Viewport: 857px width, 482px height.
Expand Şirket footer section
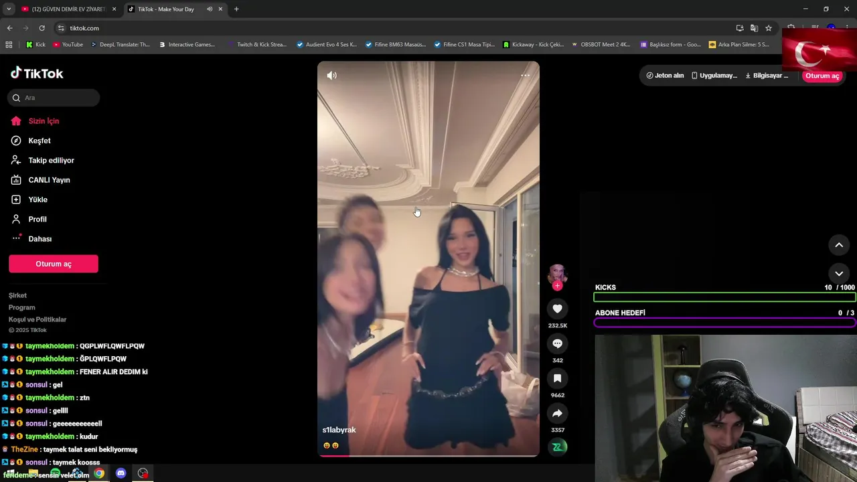[18, 295]
